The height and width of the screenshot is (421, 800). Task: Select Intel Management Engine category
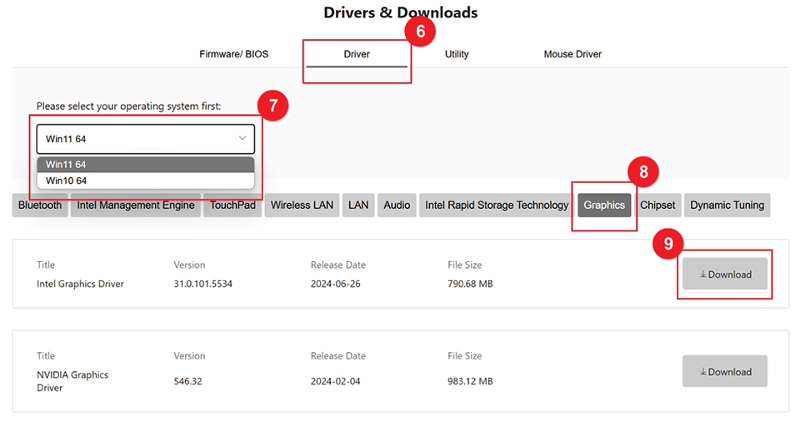click(x=136, y=206)
